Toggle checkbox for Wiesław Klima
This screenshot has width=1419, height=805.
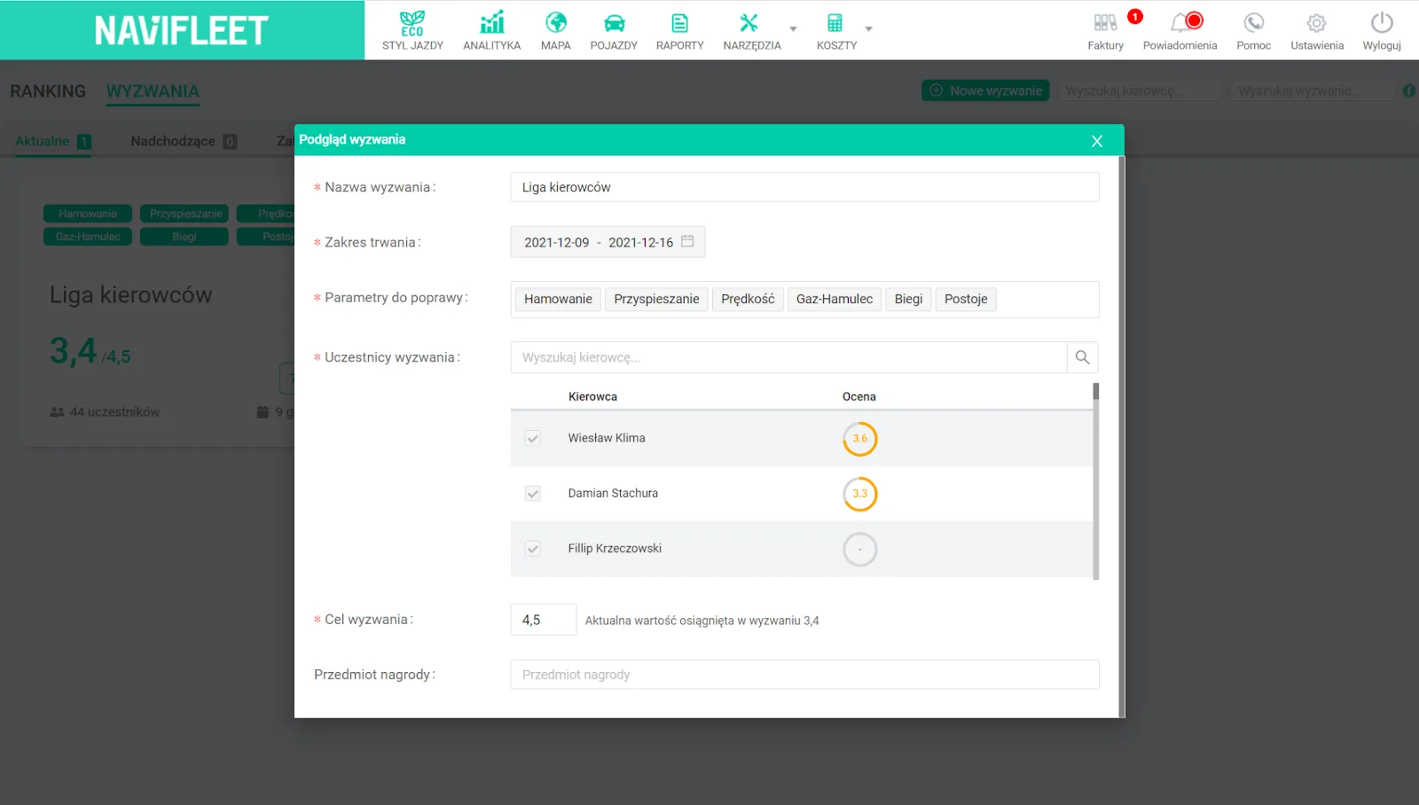click(x=533, y=438)
